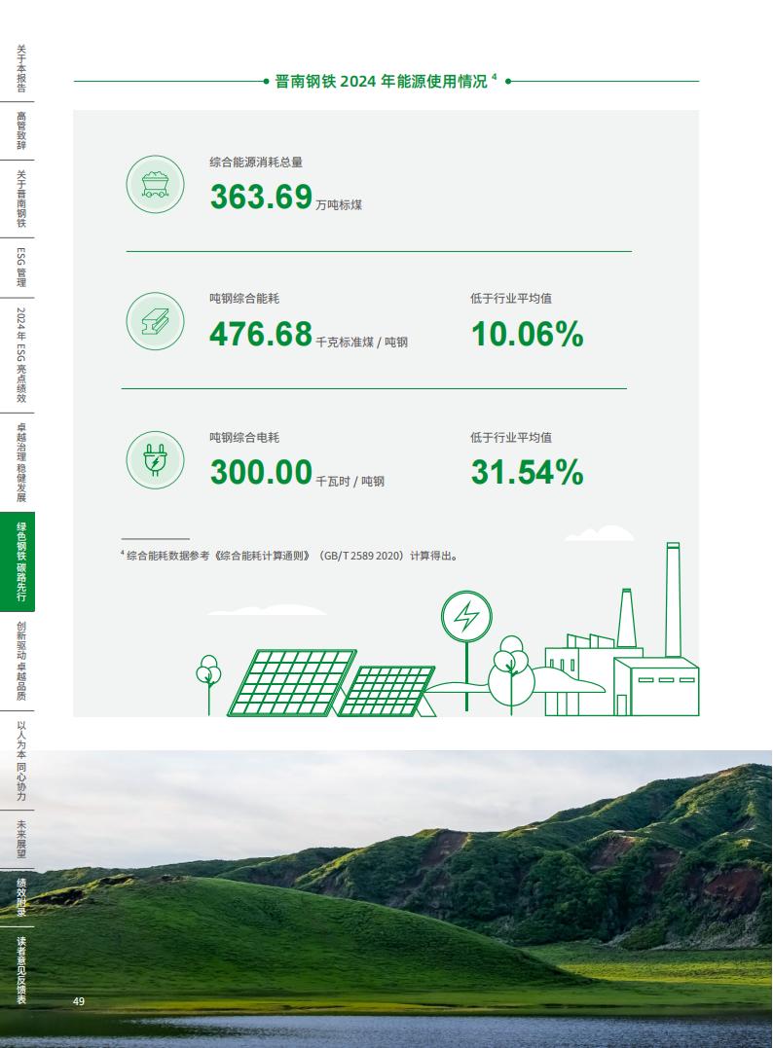Open the 2024 年 ESG 亮点绩效 tab

[21, 355]
